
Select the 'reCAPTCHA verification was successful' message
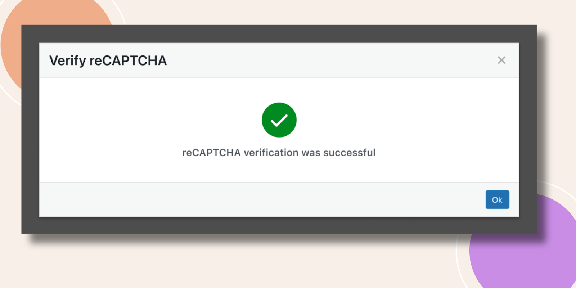[279, 152]
